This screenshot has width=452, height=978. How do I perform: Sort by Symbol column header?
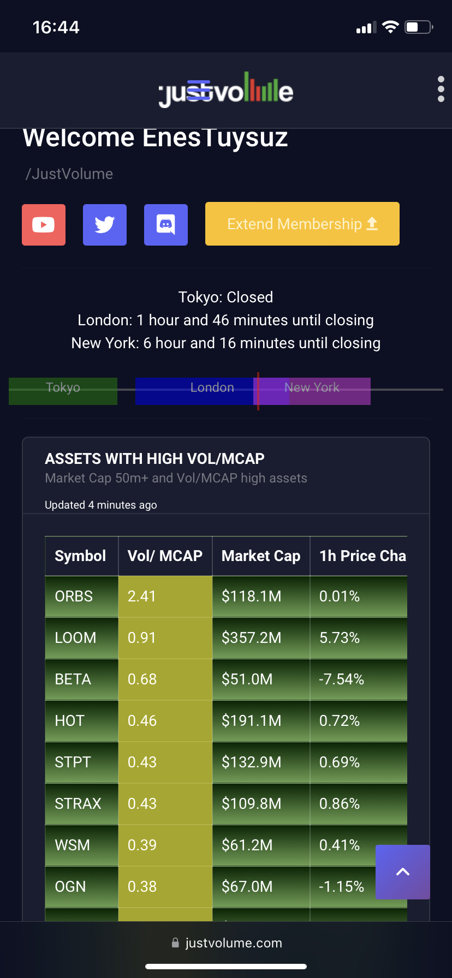click(x=81, y=556)
